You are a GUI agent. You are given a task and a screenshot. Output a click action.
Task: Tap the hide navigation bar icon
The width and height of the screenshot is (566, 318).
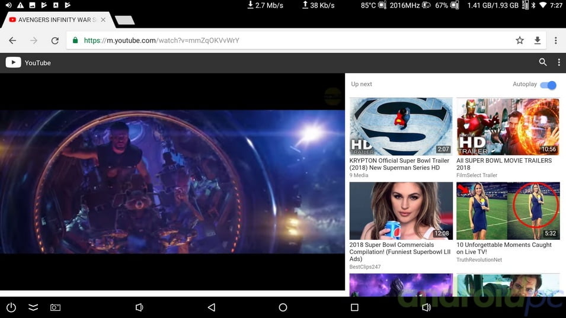(33, 307)
